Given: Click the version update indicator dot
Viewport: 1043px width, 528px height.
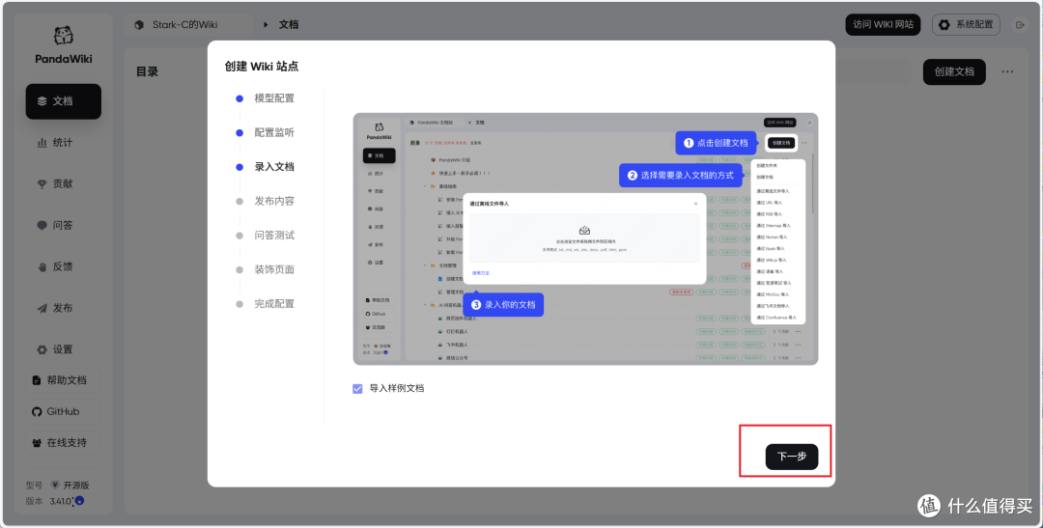Looking at the screenshot, I should [x=79, y=501].
